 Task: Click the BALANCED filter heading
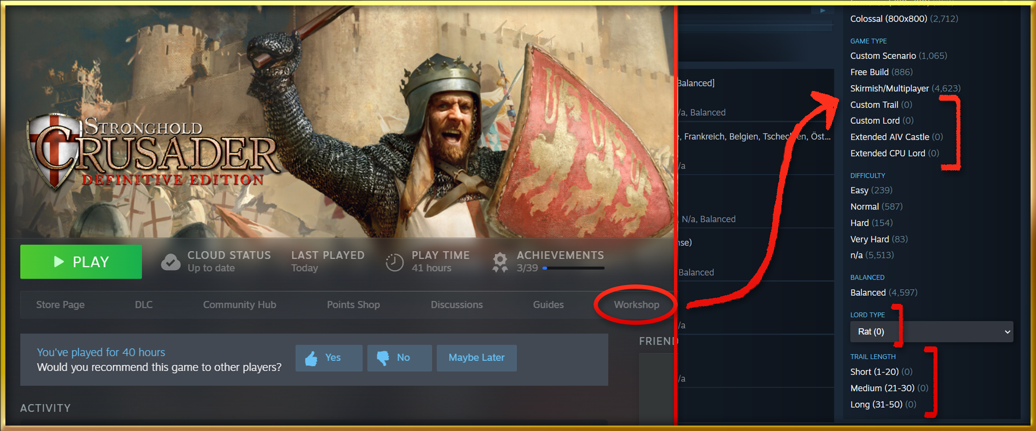click(x=868, y=277)
